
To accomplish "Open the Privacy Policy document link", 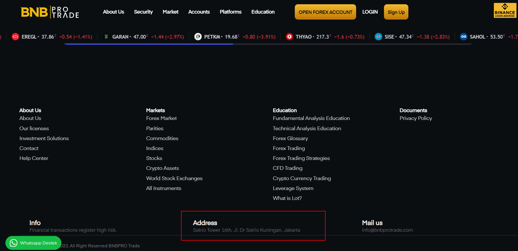I will 415,118.
